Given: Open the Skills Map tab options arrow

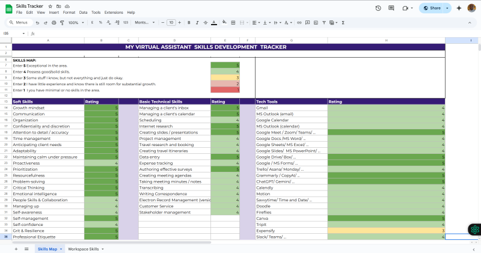Looking at the screenshot, I should [61, 249].
